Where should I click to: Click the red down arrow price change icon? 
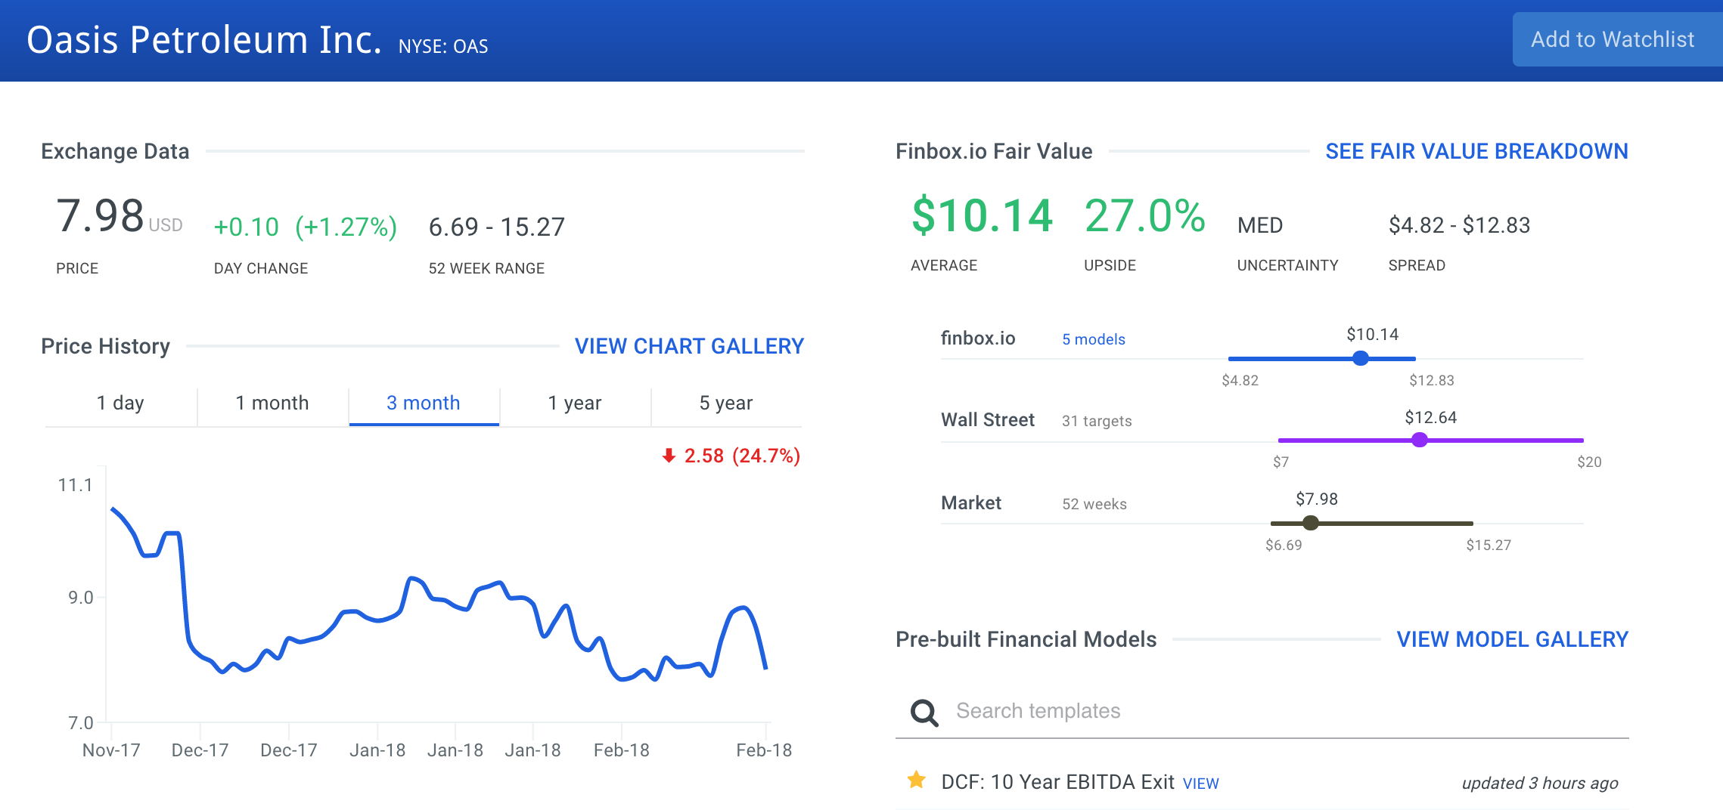pyautogui.click(x=669, y=456)
